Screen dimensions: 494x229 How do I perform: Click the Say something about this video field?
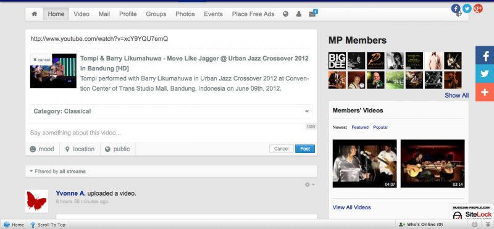pyautogui.click(x=171, y=133)
